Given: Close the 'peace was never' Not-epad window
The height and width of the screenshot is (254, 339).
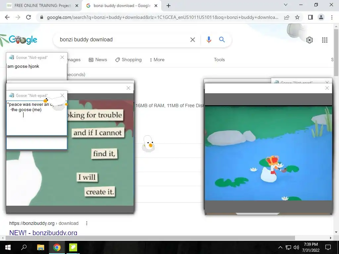Looking at the screenshot, I should [62, 95].
